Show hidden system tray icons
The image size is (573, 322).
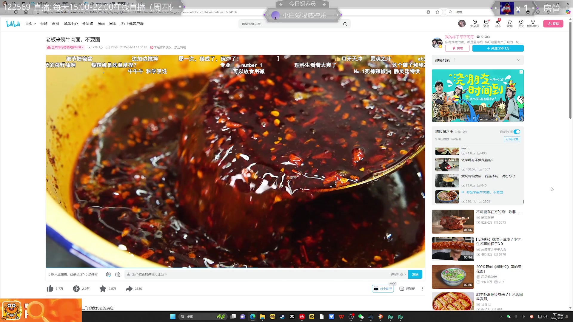pos(501,317)
